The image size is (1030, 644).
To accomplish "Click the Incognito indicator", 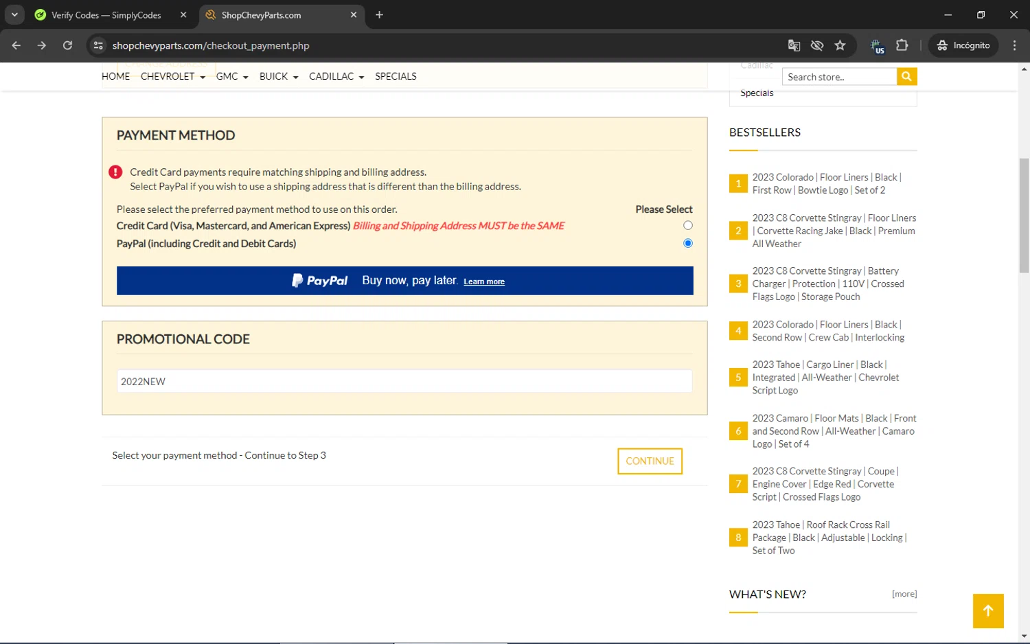I will [963, 45].
